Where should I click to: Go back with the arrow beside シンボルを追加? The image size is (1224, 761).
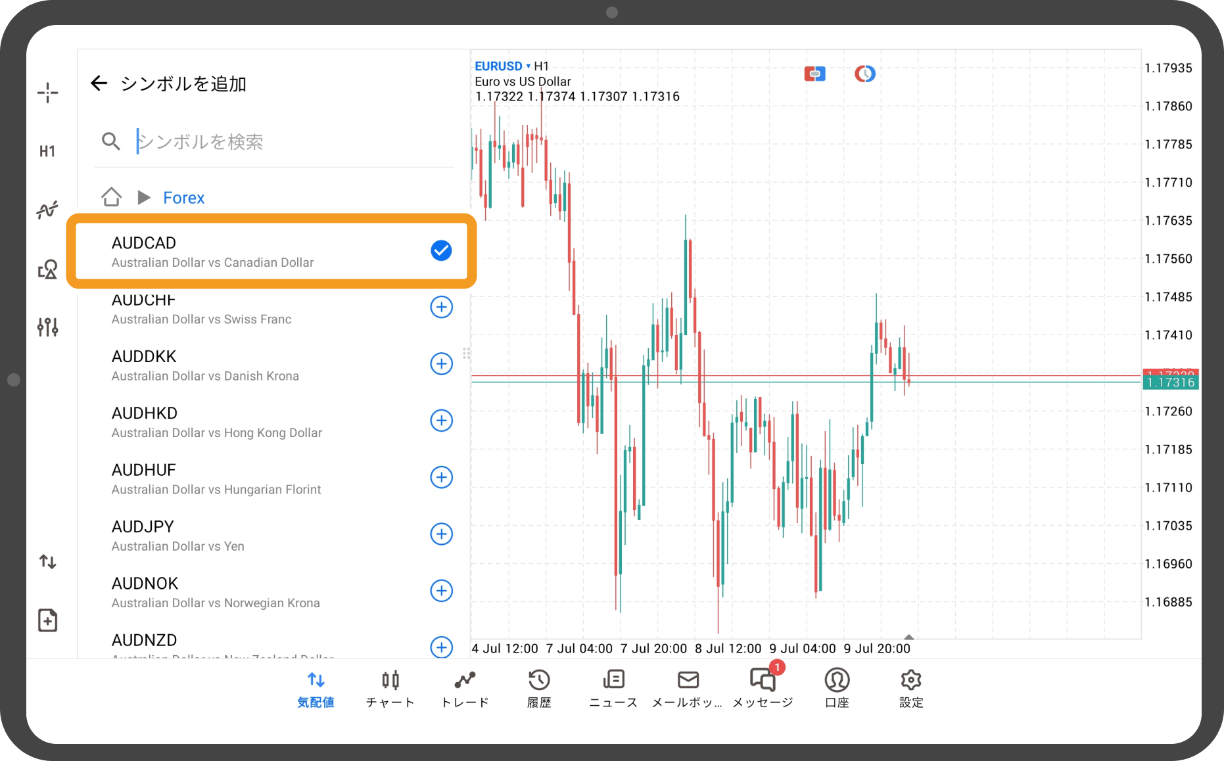coord(99,83)
